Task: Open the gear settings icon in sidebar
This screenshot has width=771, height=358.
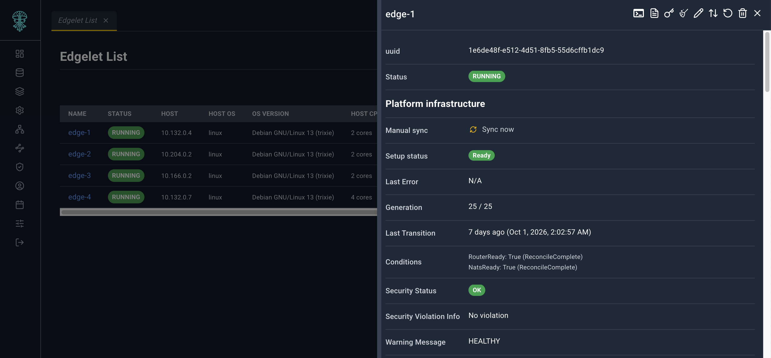Action: (20, 110)
